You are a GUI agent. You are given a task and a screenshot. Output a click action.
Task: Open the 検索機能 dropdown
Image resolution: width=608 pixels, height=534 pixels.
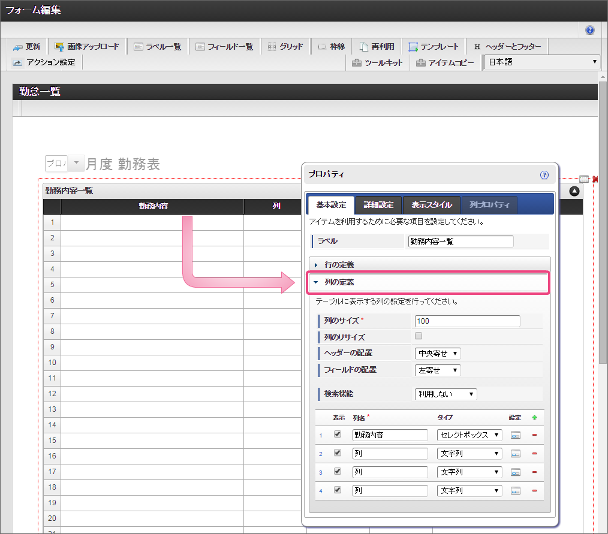coord(446,394)
